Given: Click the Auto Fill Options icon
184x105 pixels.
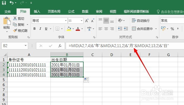Looking at the screenshot, I should click(86, 80).
